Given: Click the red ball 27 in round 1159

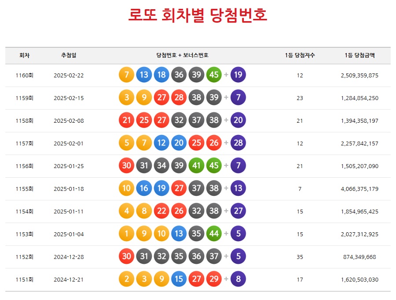Looking at the screenshot, I should coord(161,98).
